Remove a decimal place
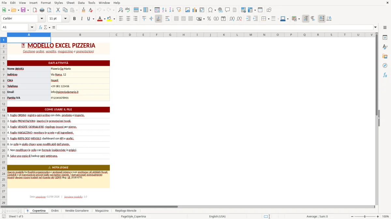 tap(239, 19)
